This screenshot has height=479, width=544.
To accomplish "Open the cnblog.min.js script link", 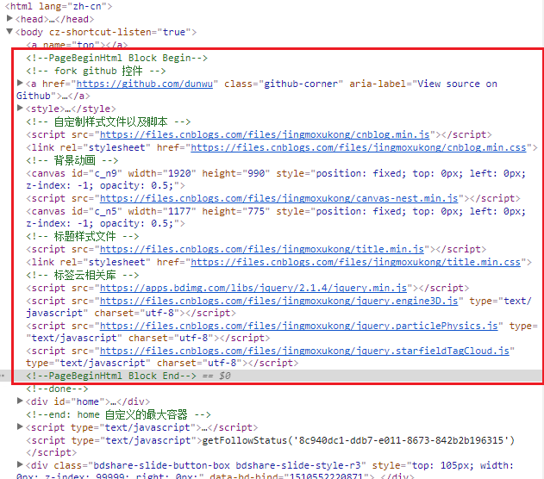I will pyautogui.click(x=265, y=134).
